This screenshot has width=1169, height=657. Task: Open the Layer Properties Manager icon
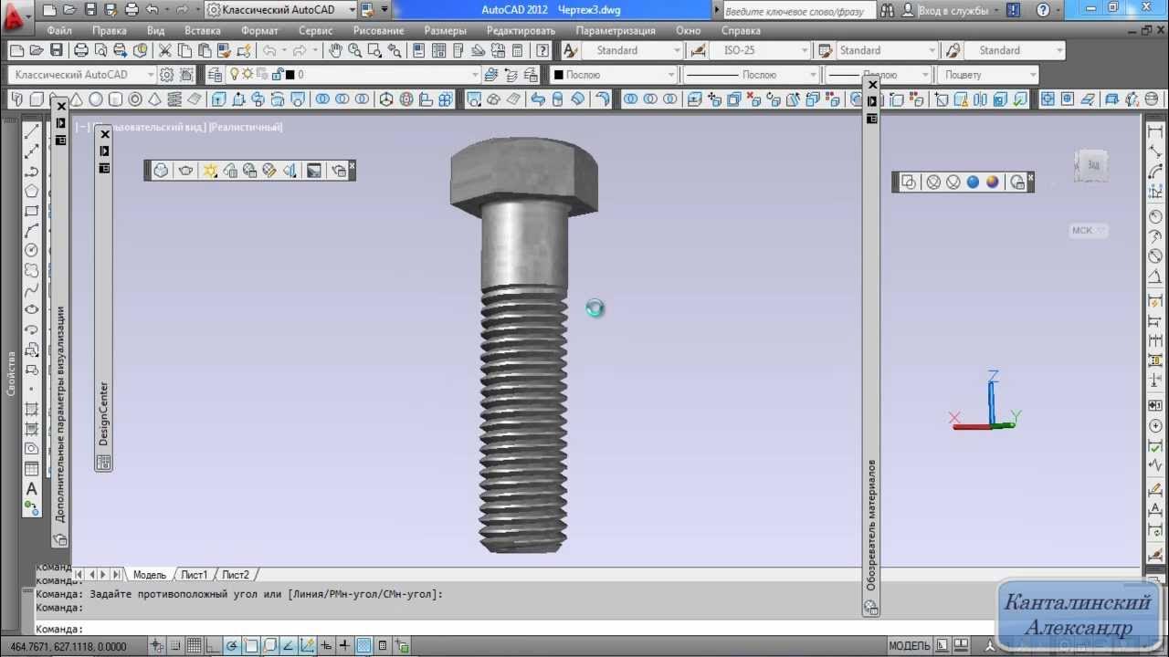[216, 75]
